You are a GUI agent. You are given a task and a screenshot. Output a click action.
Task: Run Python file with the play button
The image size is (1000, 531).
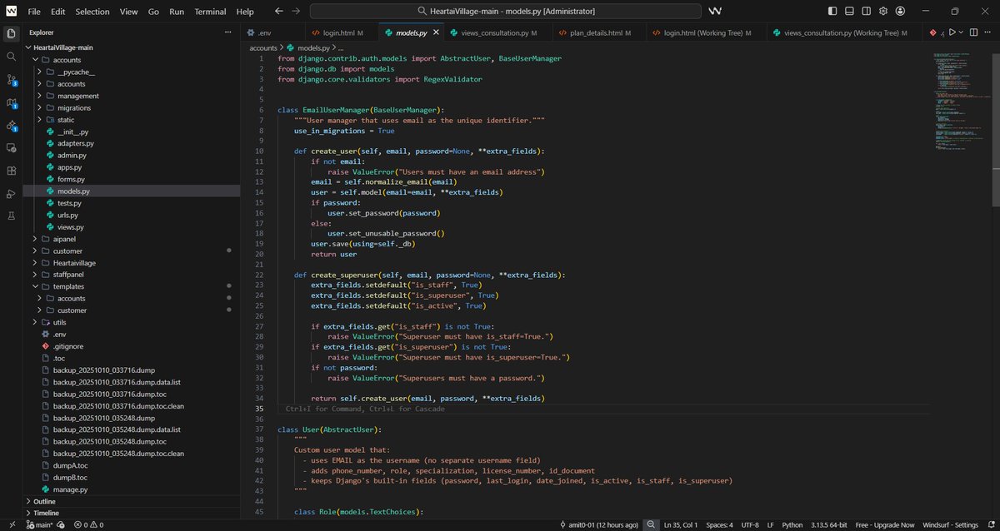[952, 32]
